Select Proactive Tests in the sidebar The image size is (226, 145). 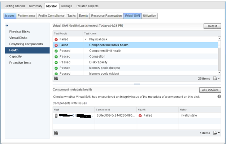click(20, 62)
